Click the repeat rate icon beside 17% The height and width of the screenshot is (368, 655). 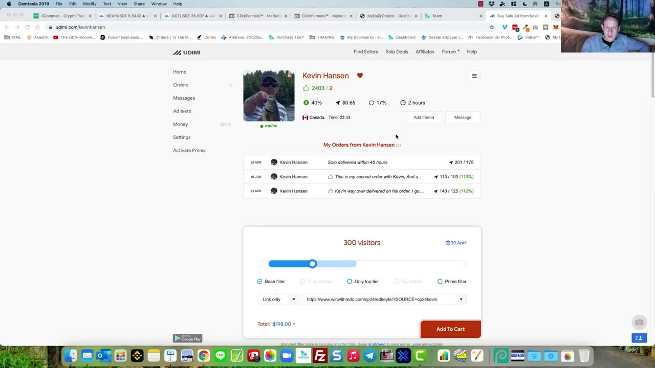(x=372, y=103)
